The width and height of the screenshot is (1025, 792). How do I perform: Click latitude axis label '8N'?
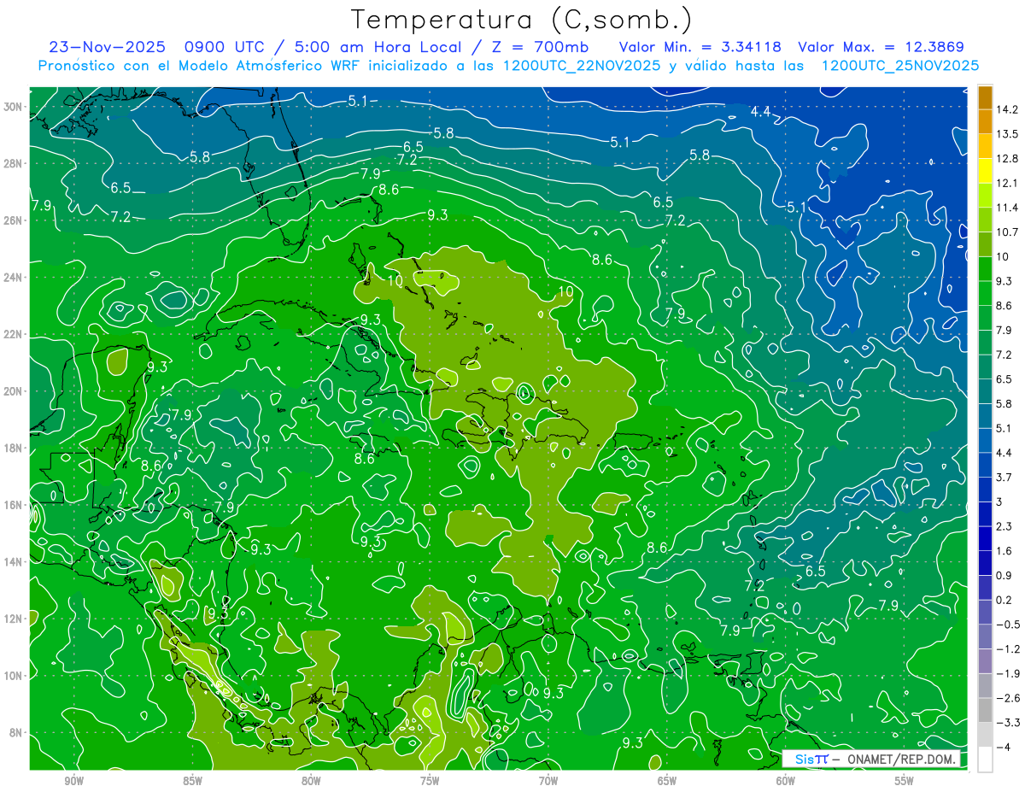click(x=16, y=733)
